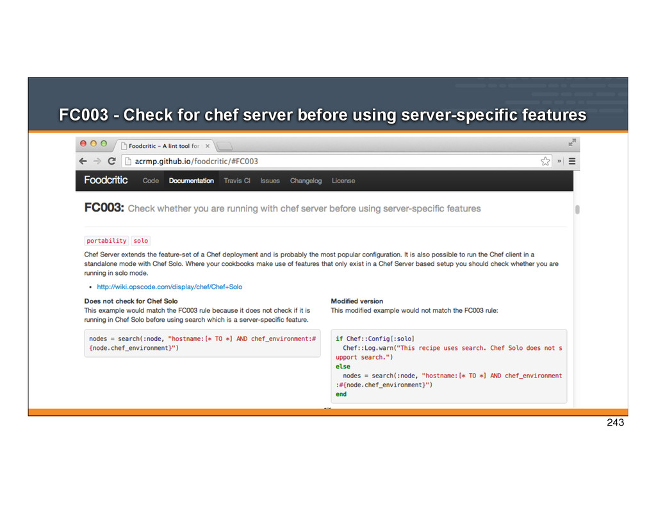Screen dimensions: 656x507
Task: Open the Code nav item
Action: tap(151, 181)
